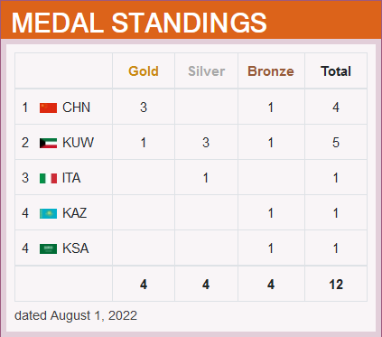This screenshot has height=337, width=382.
Task: Select the Total column header
Action: [x=336, y=71]
